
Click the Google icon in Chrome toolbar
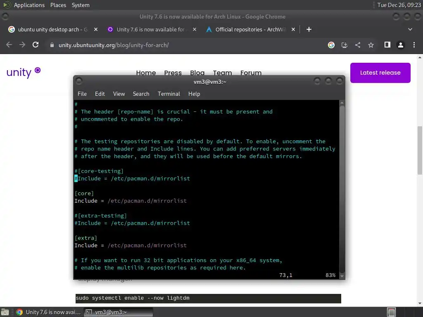pos(331,45)
